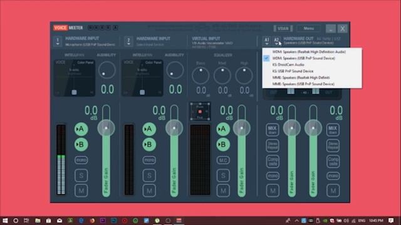Click Hardware Input 2 Audibility knob
401x225 pixels.
click(x=175, y=70)
